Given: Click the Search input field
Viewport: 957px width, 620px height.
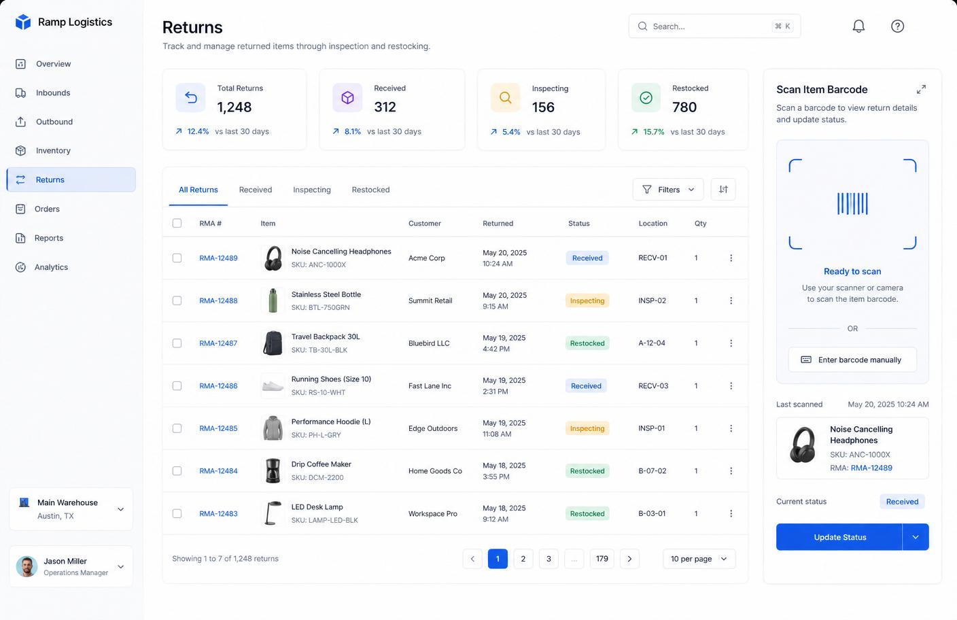Looking at the screenshot, I should coord(714,26).
